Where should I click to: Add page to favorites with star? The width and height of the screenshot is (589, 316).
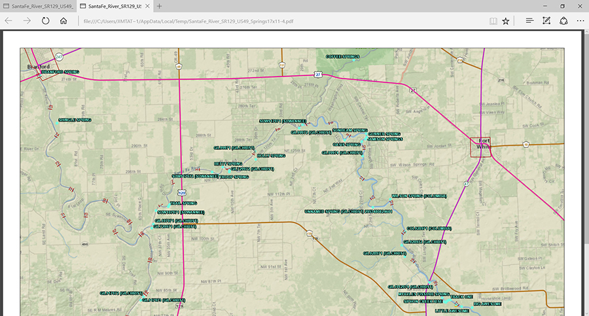(506, 21)
